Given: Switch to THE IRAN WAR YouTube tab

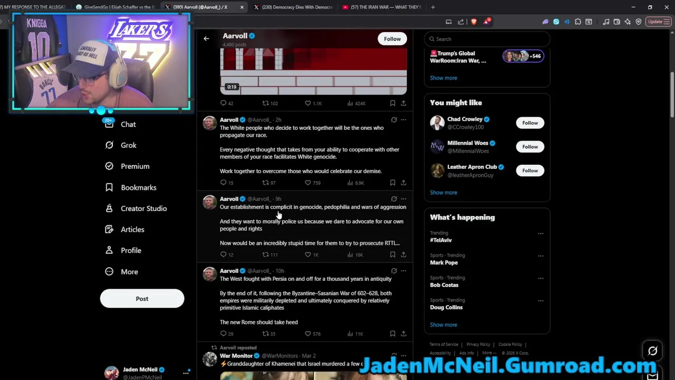Looking at the screenshot, I should 382,7.
